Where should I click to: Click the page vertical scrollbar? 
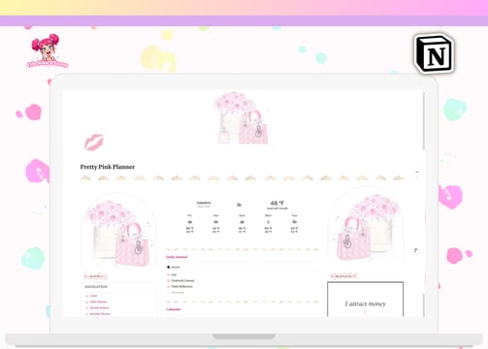click(423, 121)
